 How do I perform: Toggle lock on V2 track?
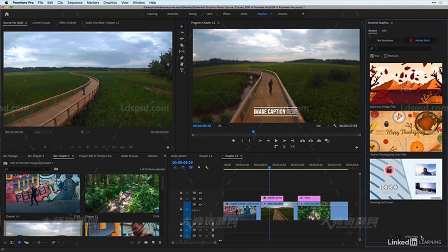(181, 199)
